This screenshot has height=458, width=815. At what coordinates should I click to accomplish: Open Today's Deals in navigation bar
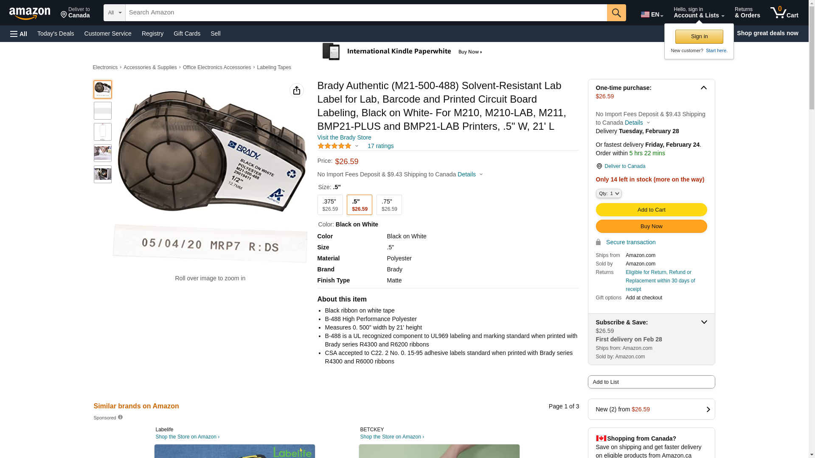tap(56, 34)
